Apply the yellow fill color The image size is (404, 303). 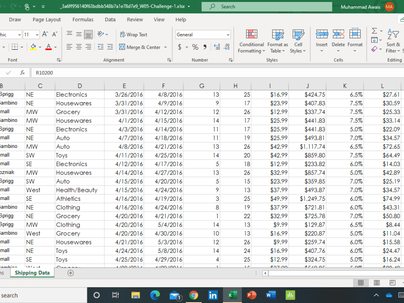[x=33, y=47]
